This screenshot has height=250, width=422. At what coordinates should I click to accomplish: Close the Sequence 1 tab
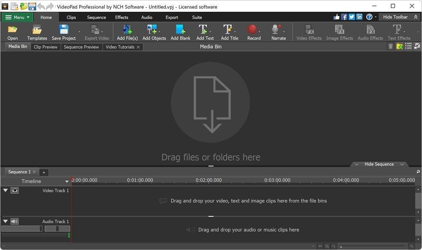tap(34, 172)
